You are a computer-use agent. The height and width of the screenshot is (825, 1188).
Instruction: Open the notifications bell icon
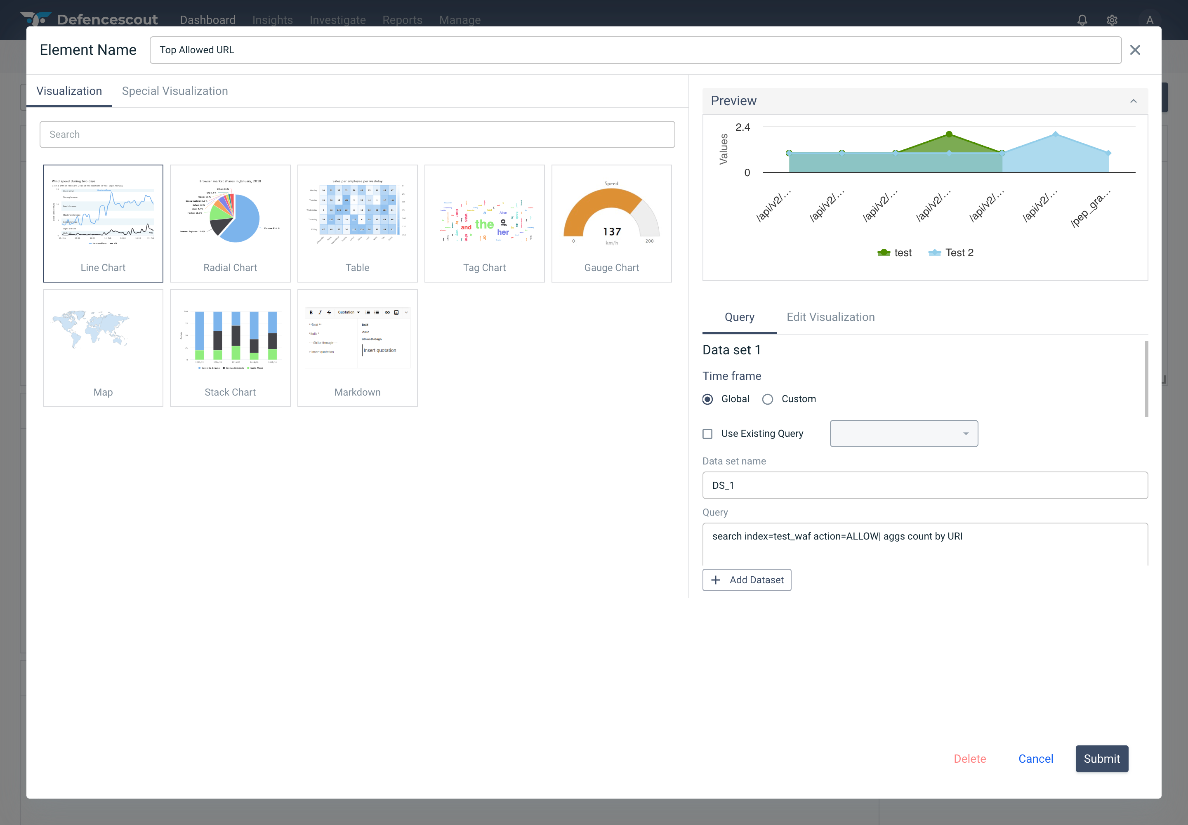point(1082,20)
